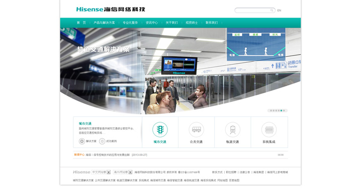This screenshot has height=189, width=361.
Task: Open the 海信集团 footer link
Action: tap(258, 172)
